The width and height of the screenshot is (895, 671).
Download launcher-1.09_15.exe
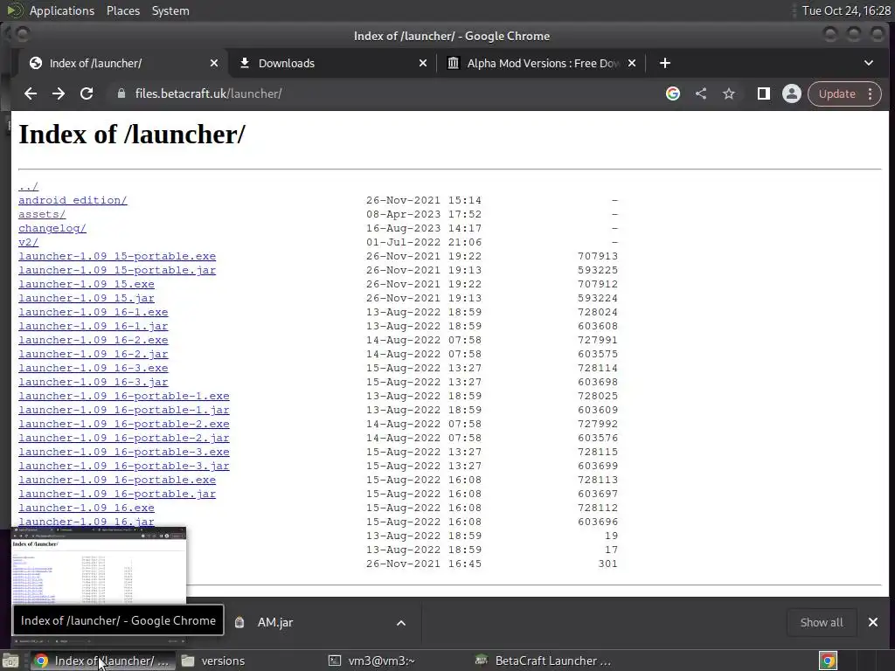pyautogui.click(x=87, y=284)
